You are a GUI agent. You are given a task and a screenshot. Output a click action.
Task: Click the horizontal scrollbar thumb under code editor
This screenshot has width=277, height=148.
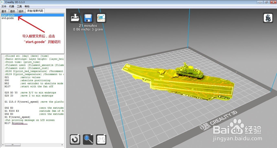12,145
